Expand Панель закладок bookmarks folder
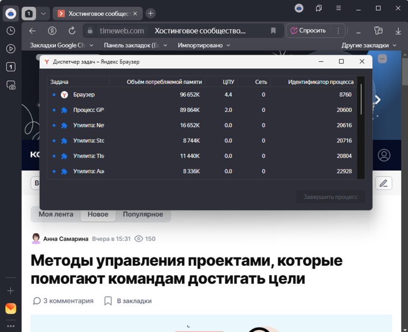Viewport: 408px width, 332px height. [135, 45]
